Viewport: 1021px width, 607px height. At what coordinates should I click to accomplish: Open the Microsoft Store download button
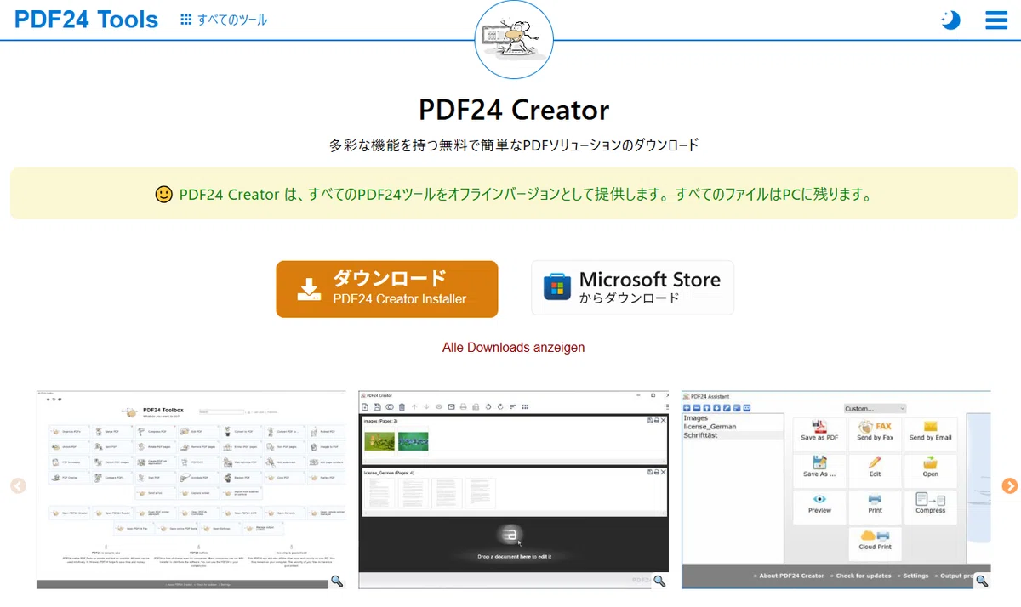pyautogui.click(x=632, y=288)
